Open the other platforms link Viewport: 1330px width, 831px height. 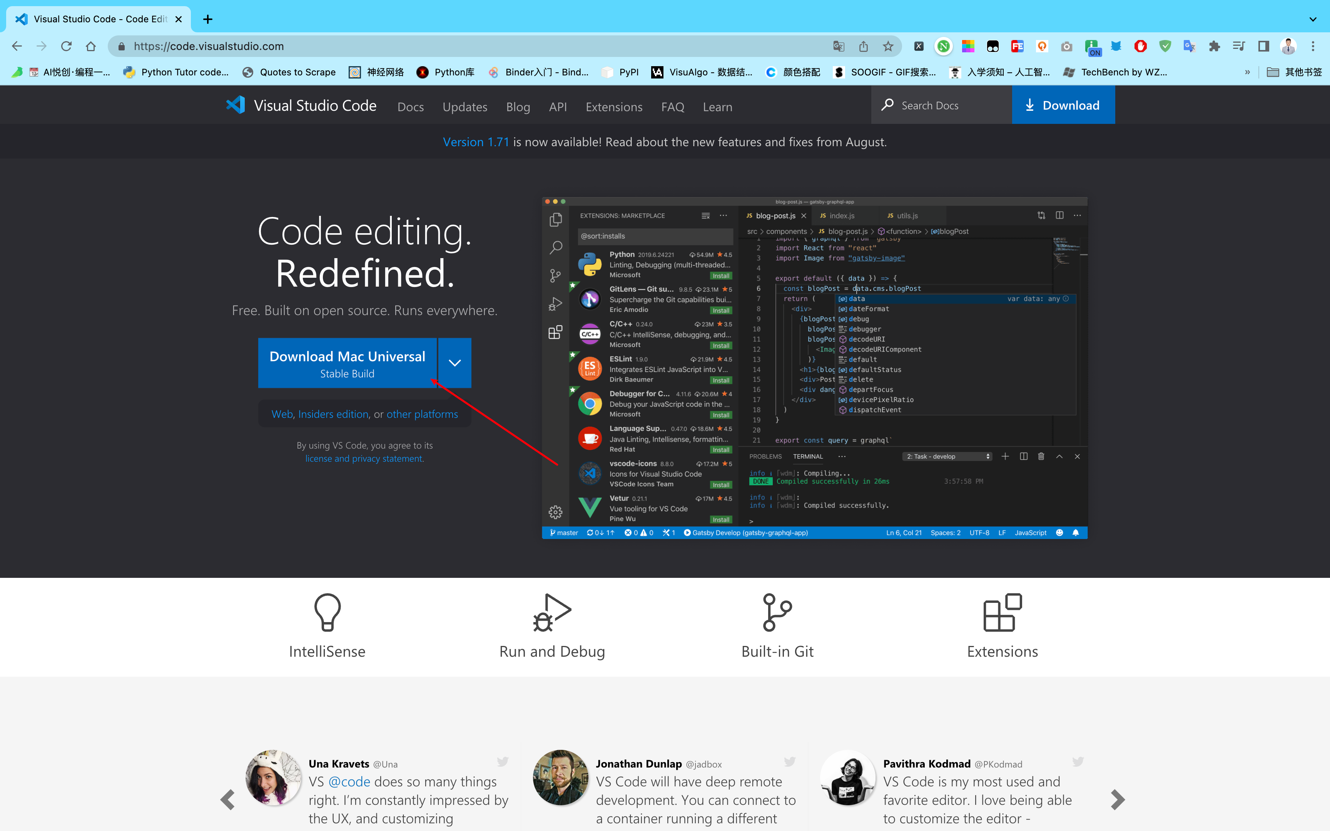pos(422,414)
